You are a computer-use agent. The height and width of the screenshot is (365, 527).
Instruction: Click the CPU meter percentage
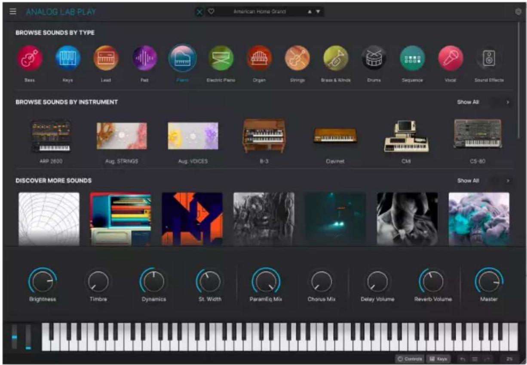pyautogui.click(x=509, y=359)
